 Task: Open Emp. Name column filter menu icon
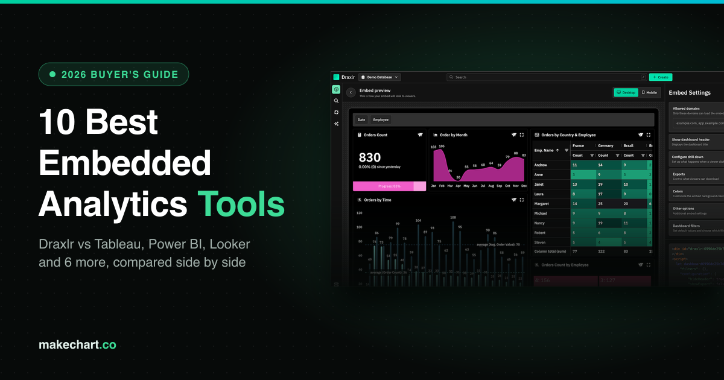click(567, 150)
